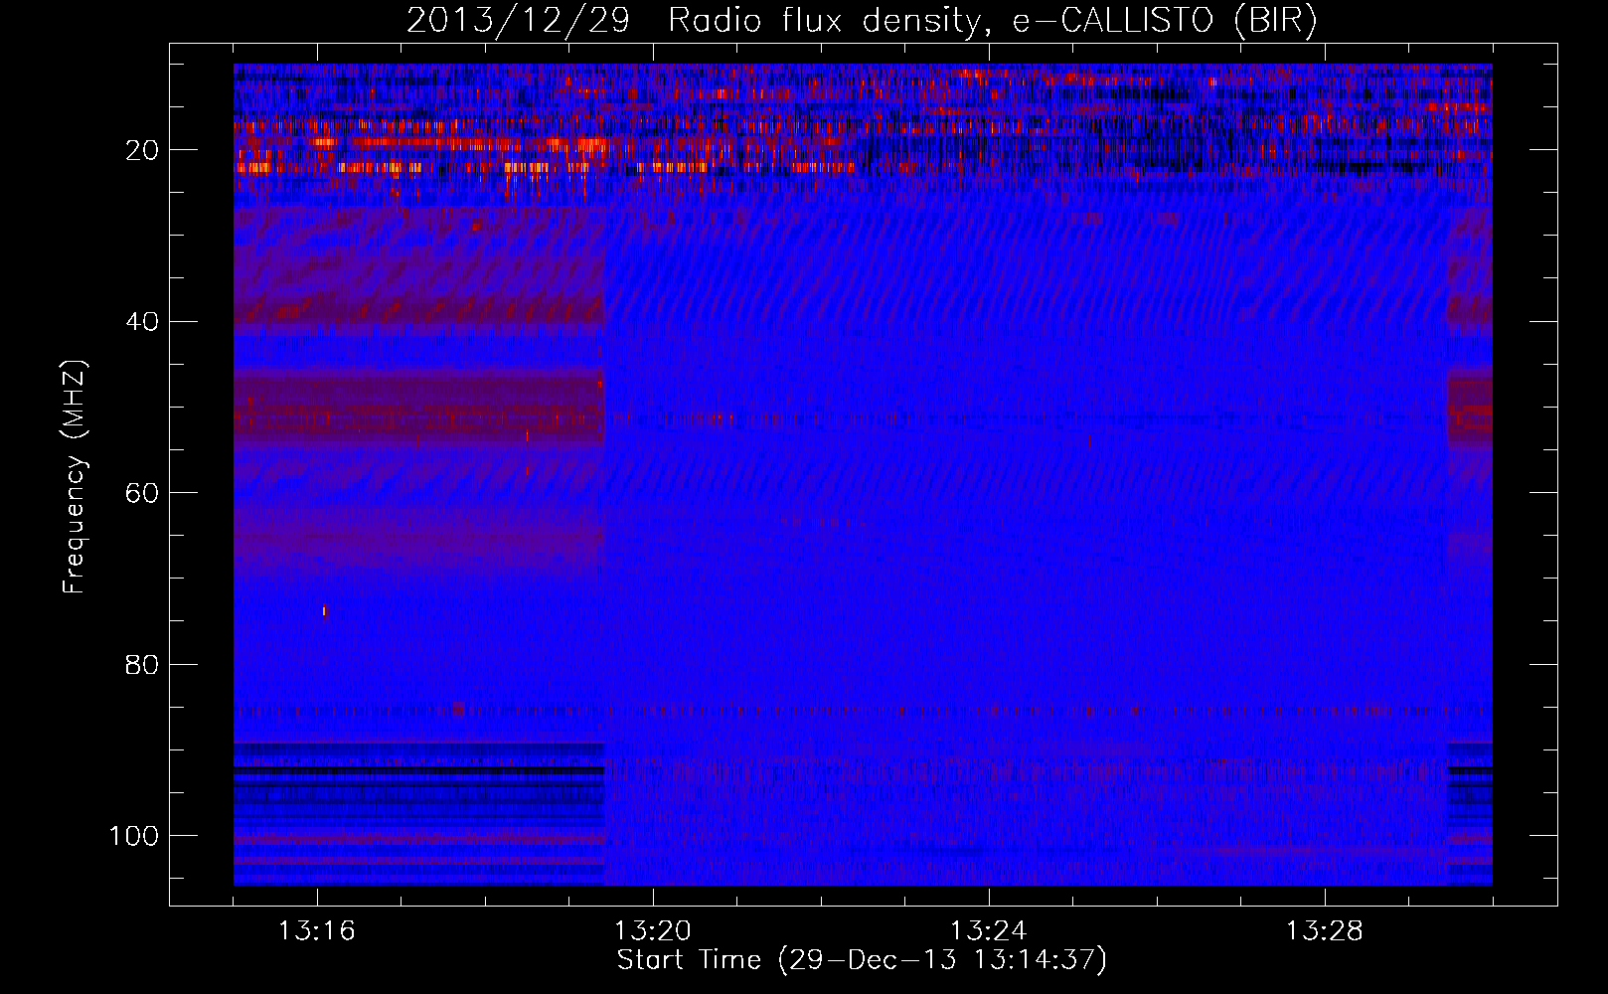Image resolution: width=1608 pixels, height=994 pixels.
Task: Click the 13:28 time tick label
Action: click(1325, 931)
